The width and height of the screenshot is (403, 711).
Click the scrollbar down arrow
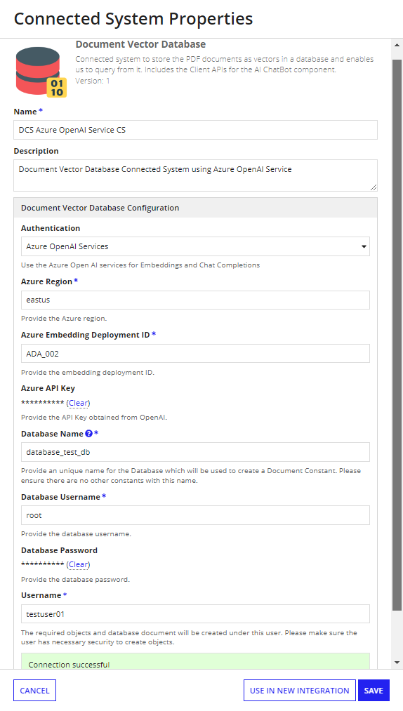[397, 663]
